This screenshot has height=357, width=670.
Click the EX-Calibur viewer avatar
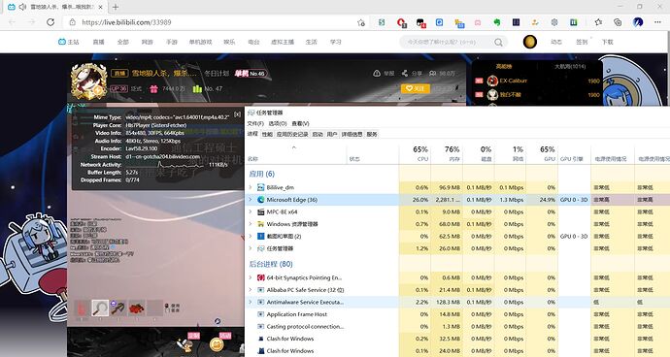pos(492,81)
